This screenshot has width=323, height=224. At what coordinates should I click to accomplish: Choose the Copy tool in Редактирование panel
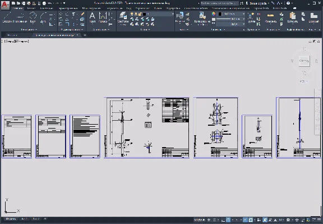coord(61,19)
